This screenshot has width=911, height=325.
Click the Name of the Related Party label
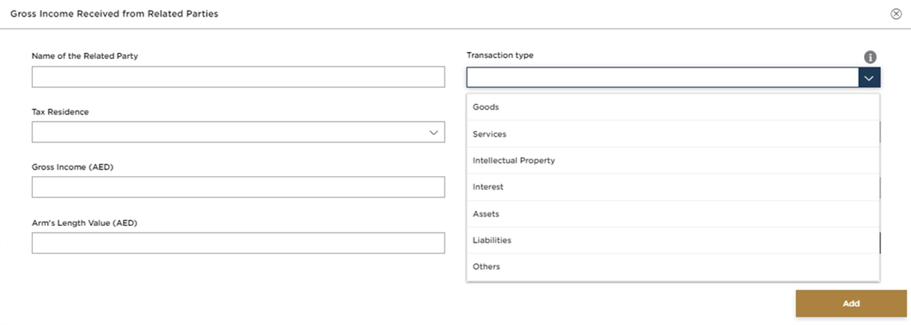click(x=85, y=56)
